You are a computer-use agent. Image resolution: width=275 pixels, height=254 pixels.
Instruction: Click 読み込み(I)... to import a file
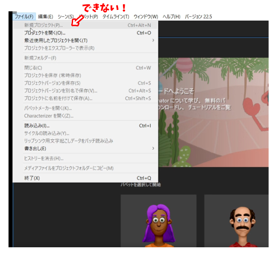tap(36, 126)
